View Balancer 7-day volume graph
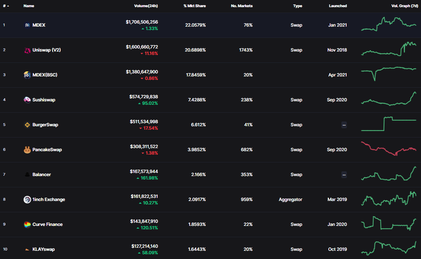421x259 pixels. pos(389,173)
